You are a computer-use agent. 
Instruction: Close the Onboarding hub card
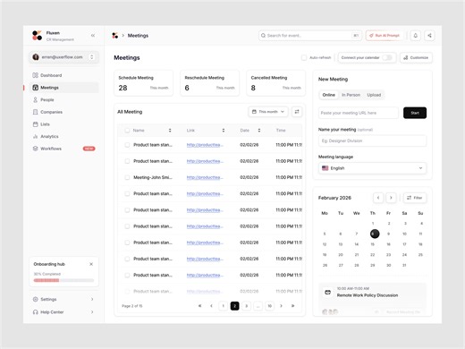point(91,264)
